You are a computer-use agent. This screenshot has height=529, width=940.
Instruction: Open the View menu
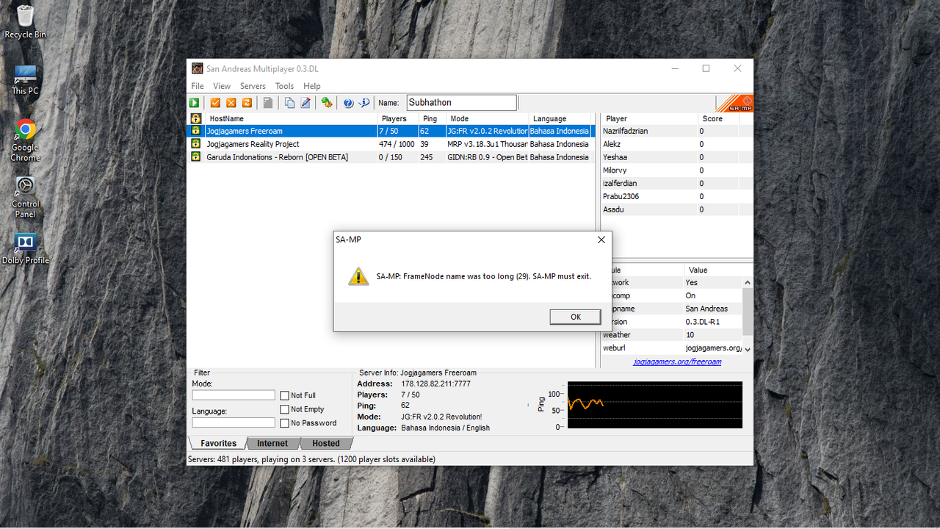point(222,86)
